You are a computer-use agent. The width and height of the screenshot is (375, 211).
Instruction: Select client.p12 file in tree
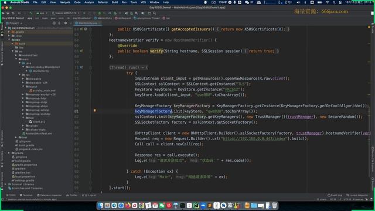click(37, 122)
